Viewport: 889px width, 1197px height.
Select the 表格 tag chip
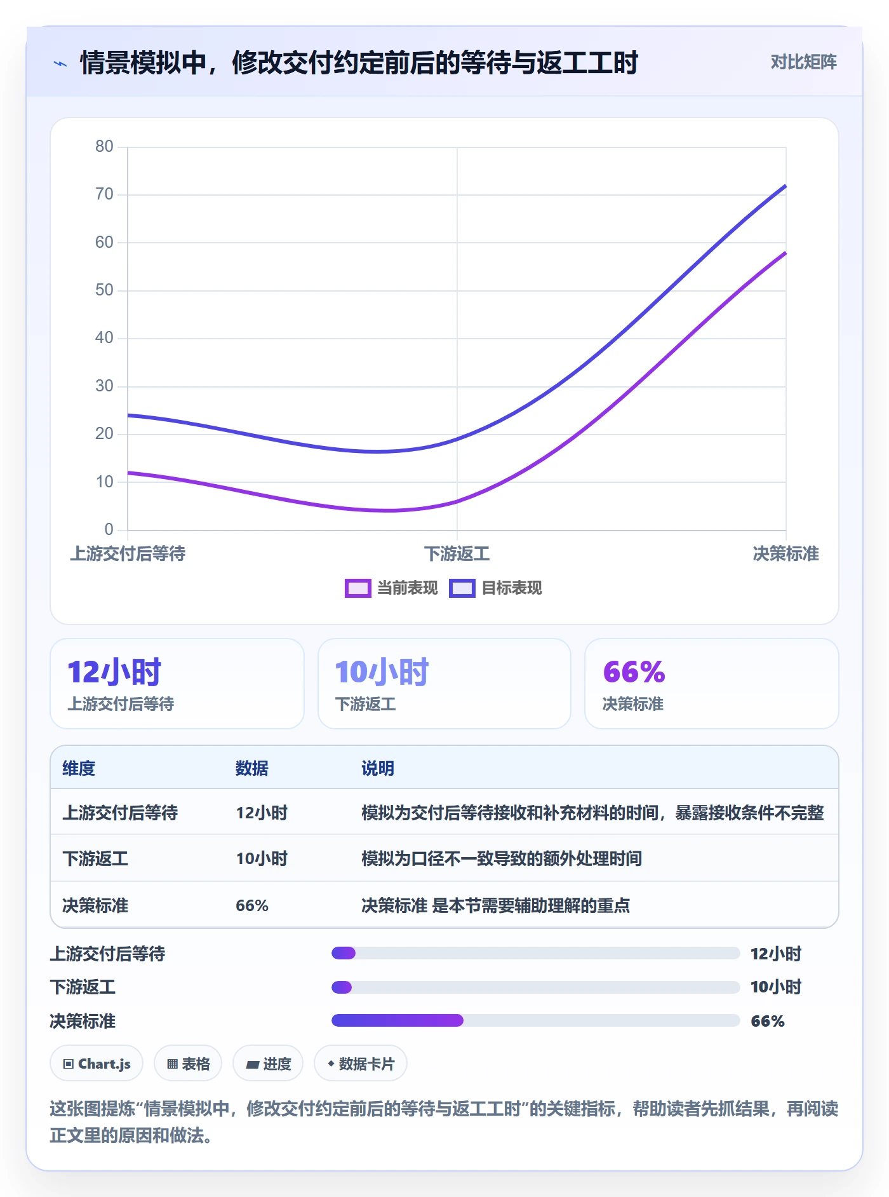tap(188, 1064)
